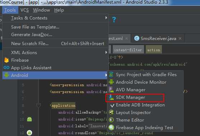Collapse the application tag fold marker
The width and height of the screenshot is (200, 136).
coord(38,105)
